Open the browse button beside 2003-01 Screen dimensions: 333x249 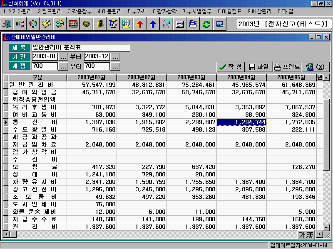[x=63, y=57]
